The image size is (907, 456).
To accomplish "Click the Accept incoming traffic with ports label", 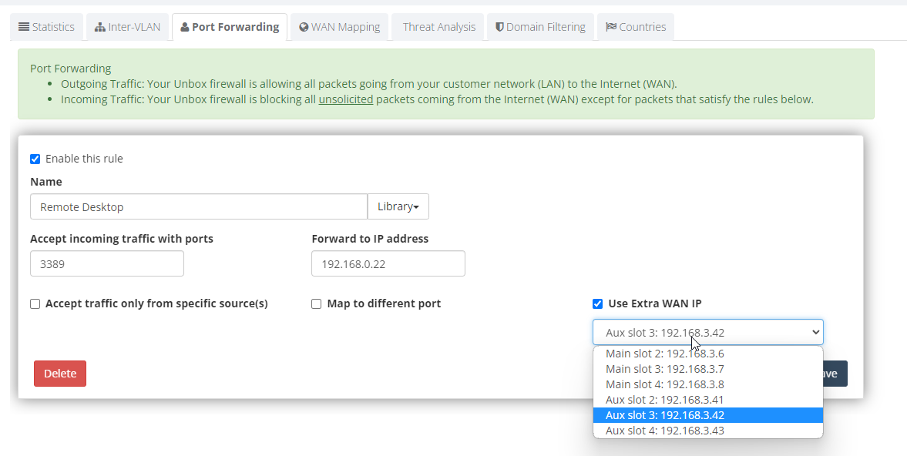I will (x=122, y=239).
